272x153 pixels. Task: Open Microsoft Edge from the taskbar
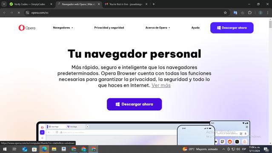click(x=44, y=149)
